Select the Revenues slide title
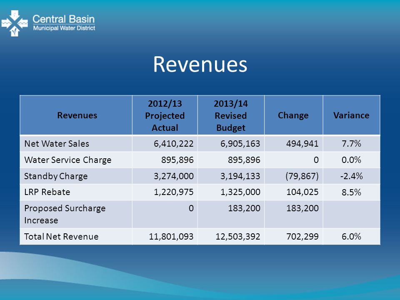Screen dimensions: 400x300 click(x=200, y=64)
